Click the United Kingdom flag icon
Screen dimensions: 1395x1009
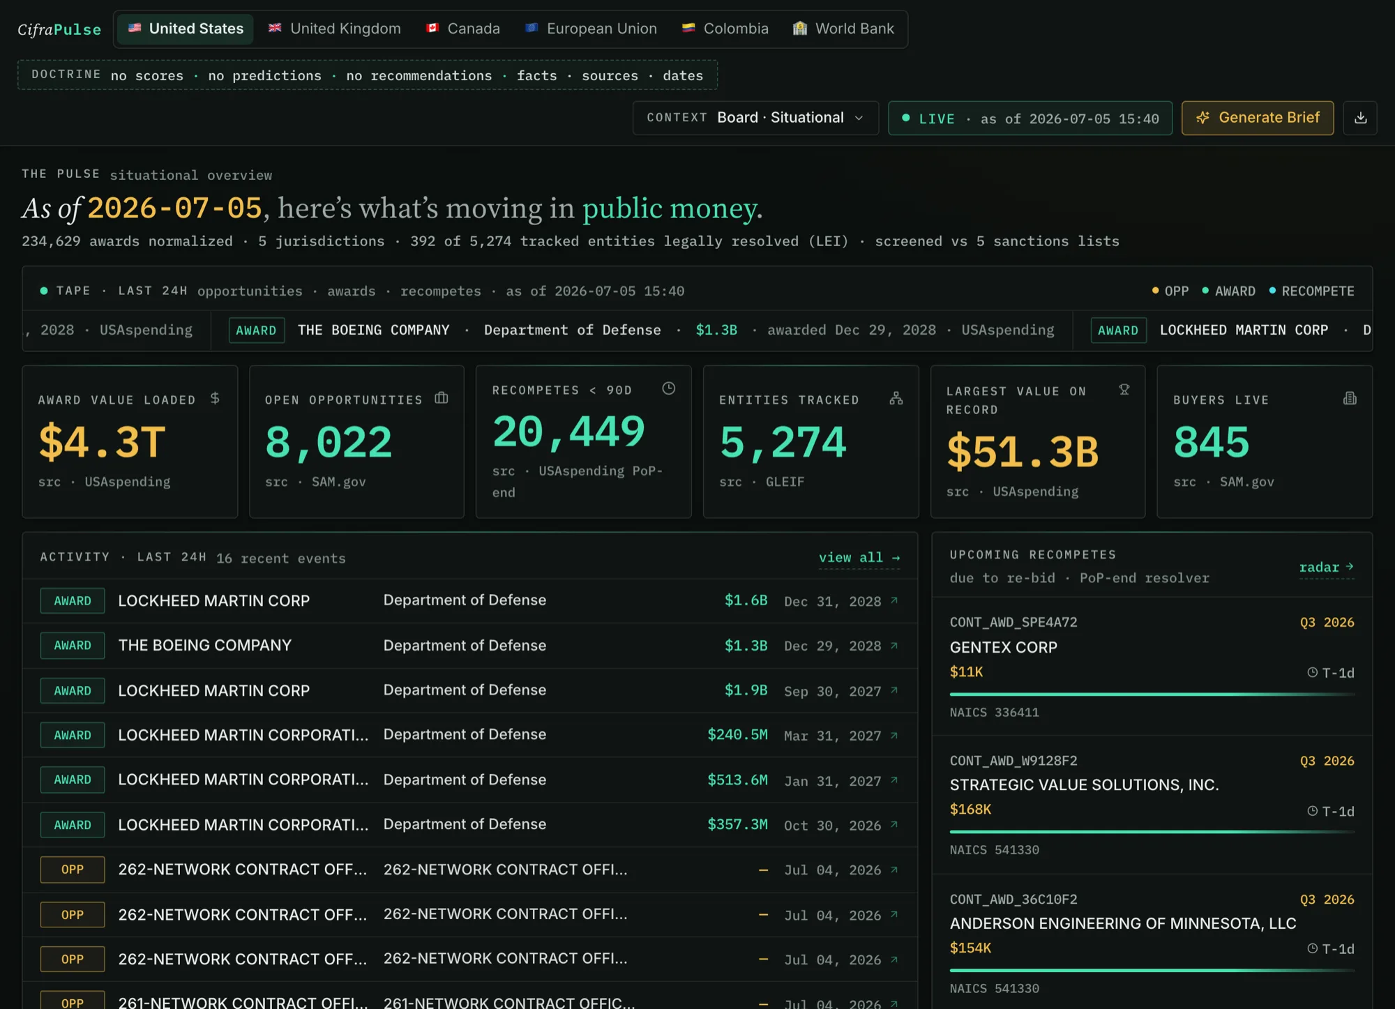(275, 29)
